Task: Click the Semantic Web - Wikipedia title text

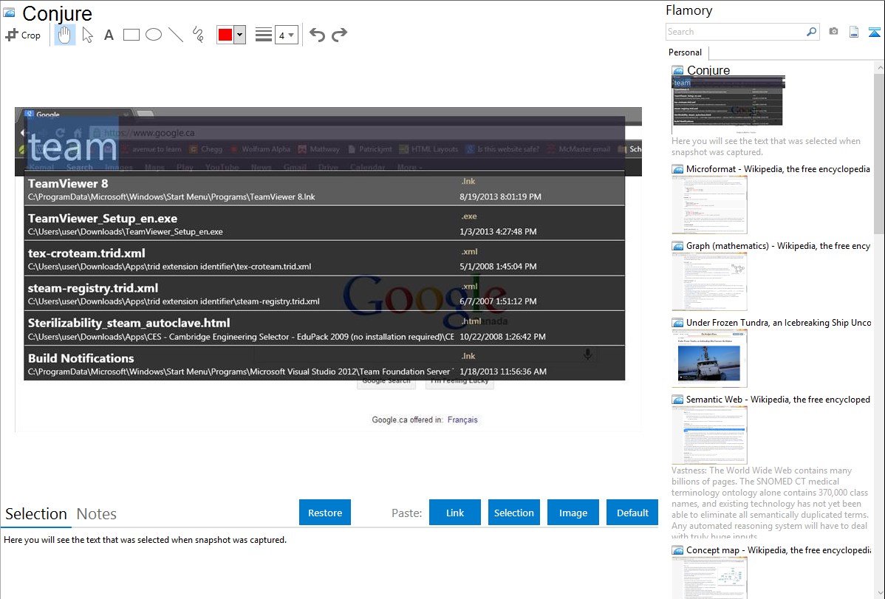Action: point(778,399)
